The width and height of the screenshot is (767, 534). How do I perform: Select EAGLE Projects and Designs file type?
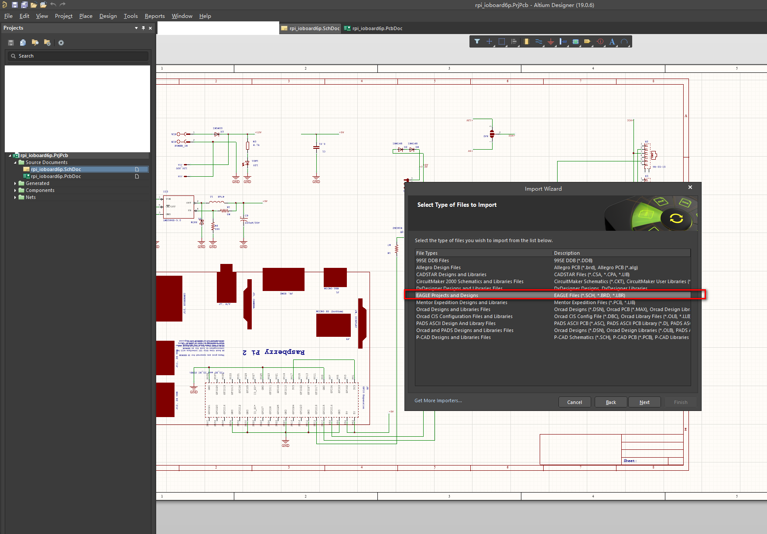pos(553,295)
